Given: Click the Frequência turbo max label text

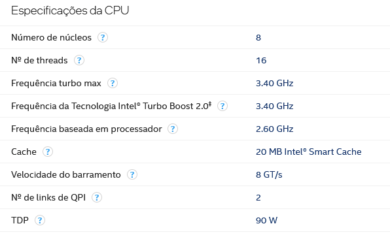Looking at the screenshot, I should pyautogui.click(x=56, y=83).
